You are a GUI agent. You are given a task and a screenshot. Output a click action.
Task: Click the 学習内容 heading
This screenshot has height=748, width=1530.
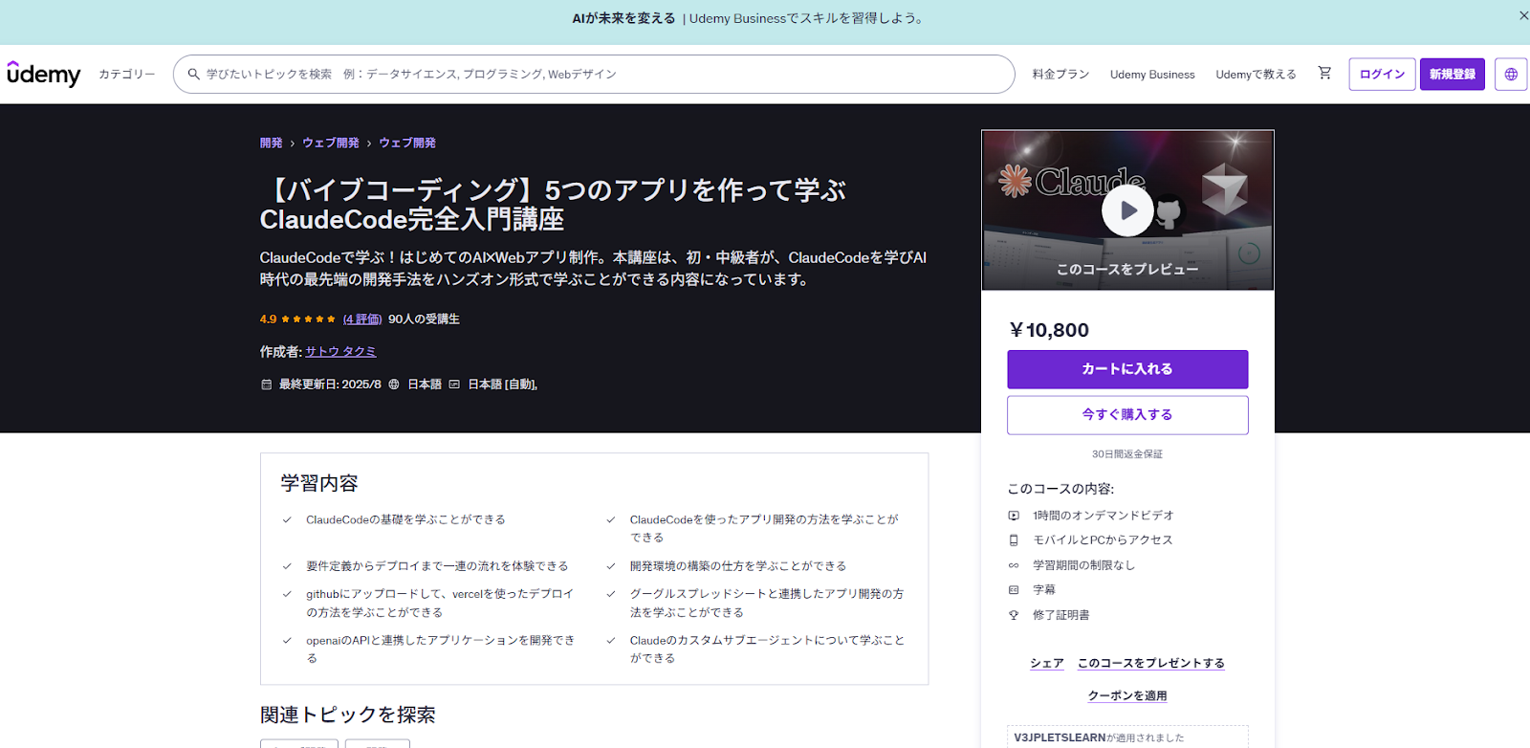(x=319, y=483)
